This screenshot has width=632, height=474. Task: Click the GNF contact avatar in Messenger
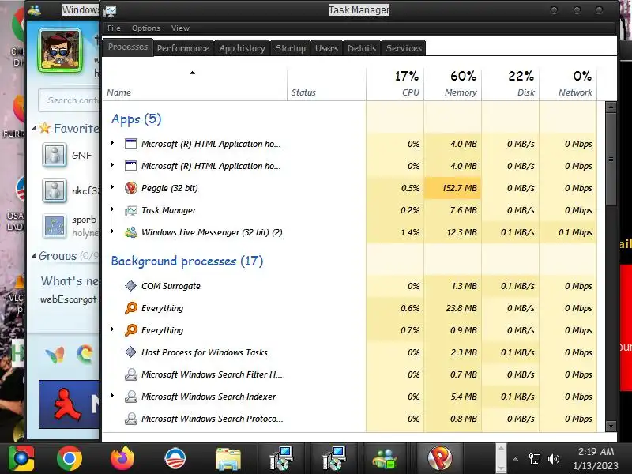pos(55,155)
